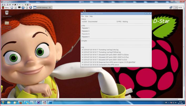Click the Response from APRS server line
This screenshot has height=106, width=186.
coord(109,62)
